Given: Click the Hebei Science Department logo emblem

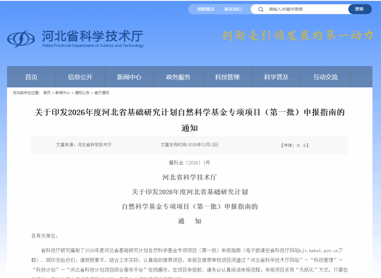Looking at the screenshot, I should pyautogui.click(x=21, y=39).
